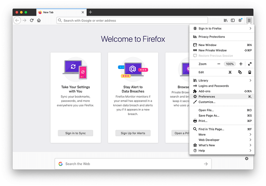This screenshot has width=266, height=186.
Task: Click the Copy icon in Edit row
Action: pos(240,72)
